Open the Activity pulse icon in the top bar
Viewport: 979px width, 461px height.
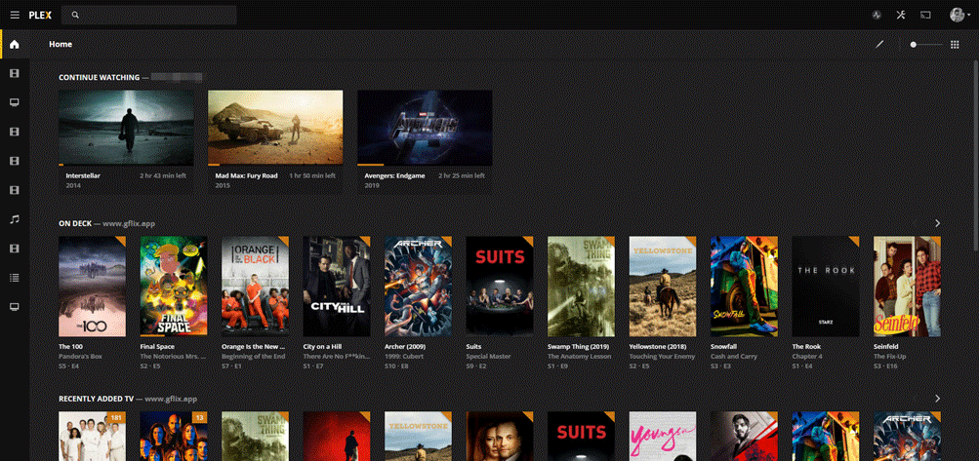(x=877, y=16)
